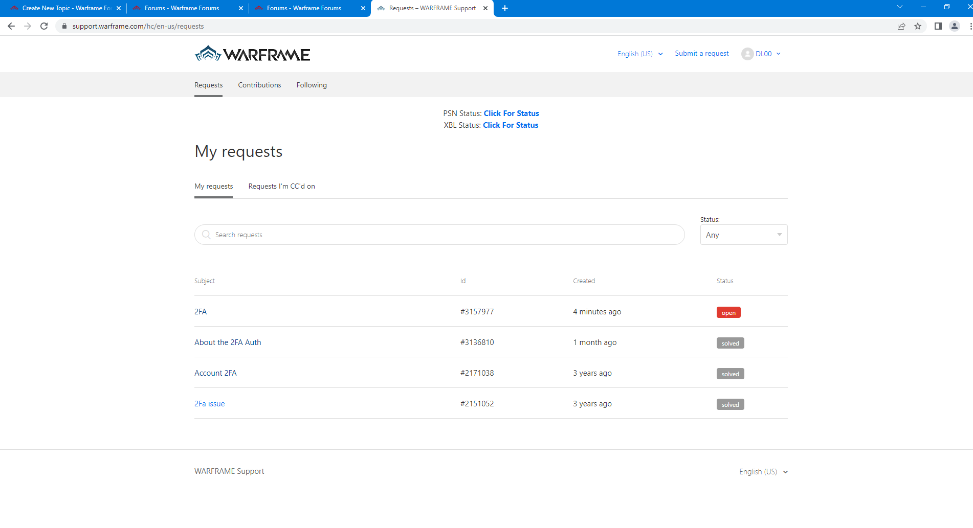Click request id #2171038
Image resolution: width=973 pixels, height=528 pixels.
point(477,373)
